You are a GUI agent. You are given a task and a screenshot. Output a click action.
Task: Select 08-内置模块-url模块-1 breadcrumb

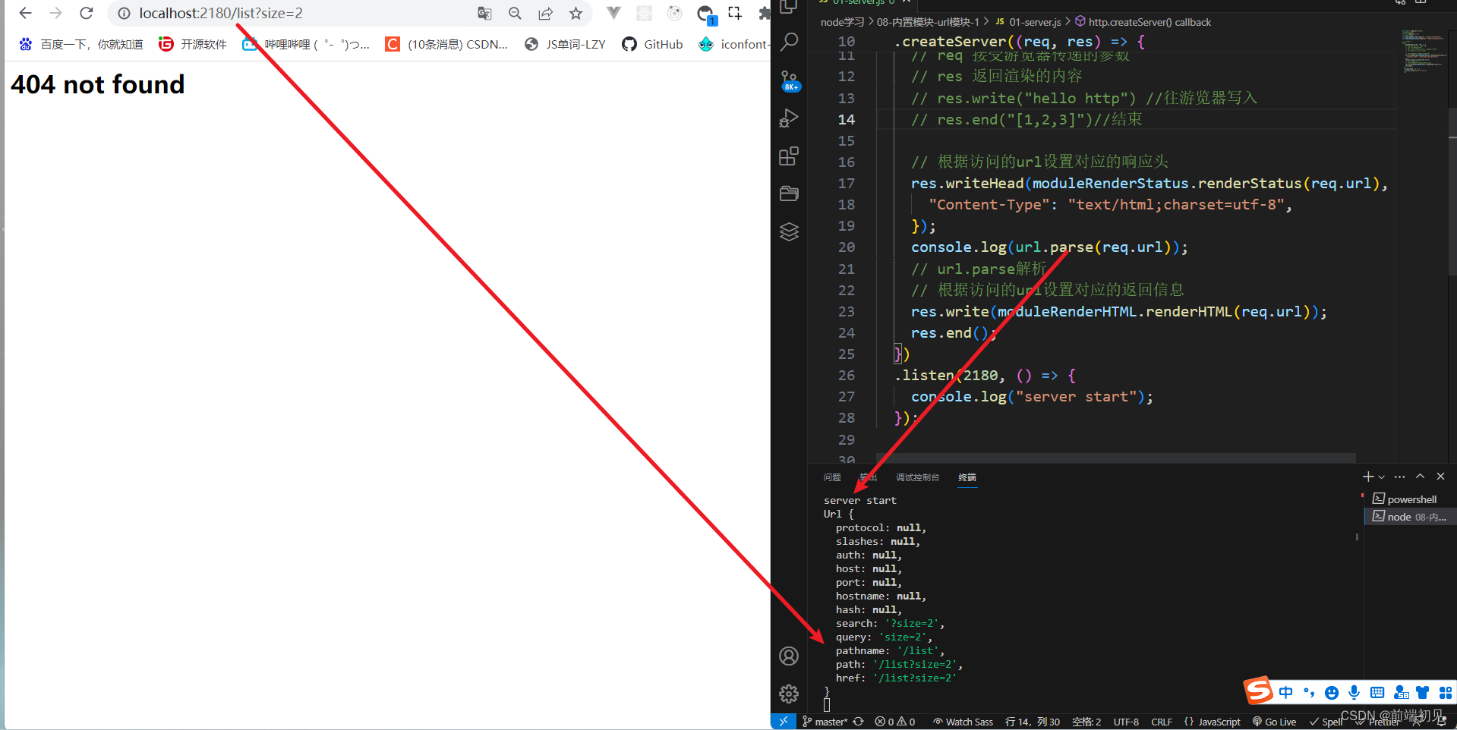928,22
